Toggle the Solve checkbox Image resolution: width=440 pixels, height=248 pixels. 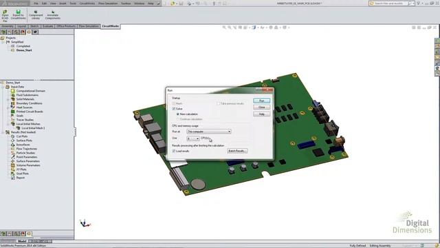(174, 109)
